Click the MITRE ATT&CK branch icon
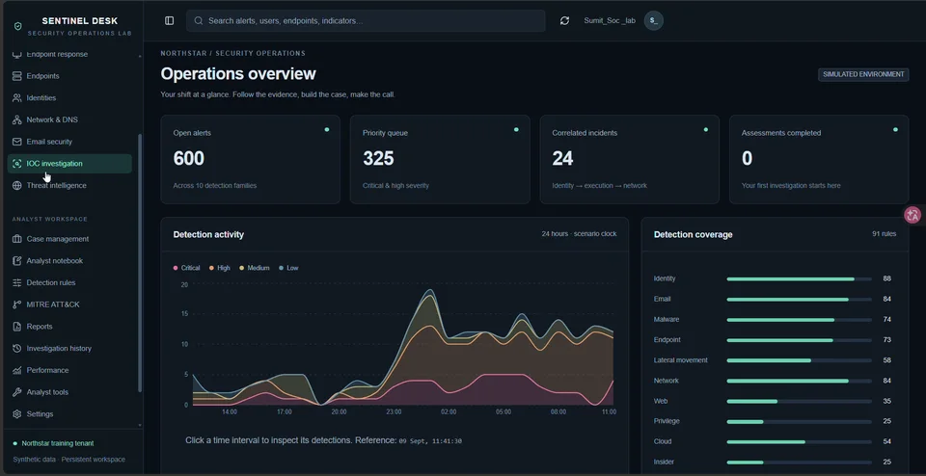Image resolution: width=926 pixels, height=476 pixels. (x=16, y=304)
